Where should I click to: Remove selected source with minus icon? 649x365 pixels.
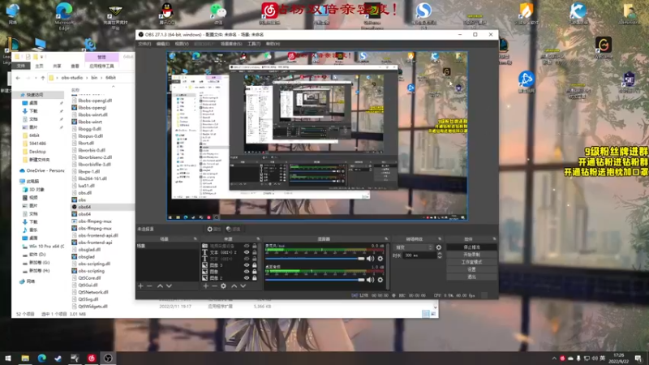214,286
